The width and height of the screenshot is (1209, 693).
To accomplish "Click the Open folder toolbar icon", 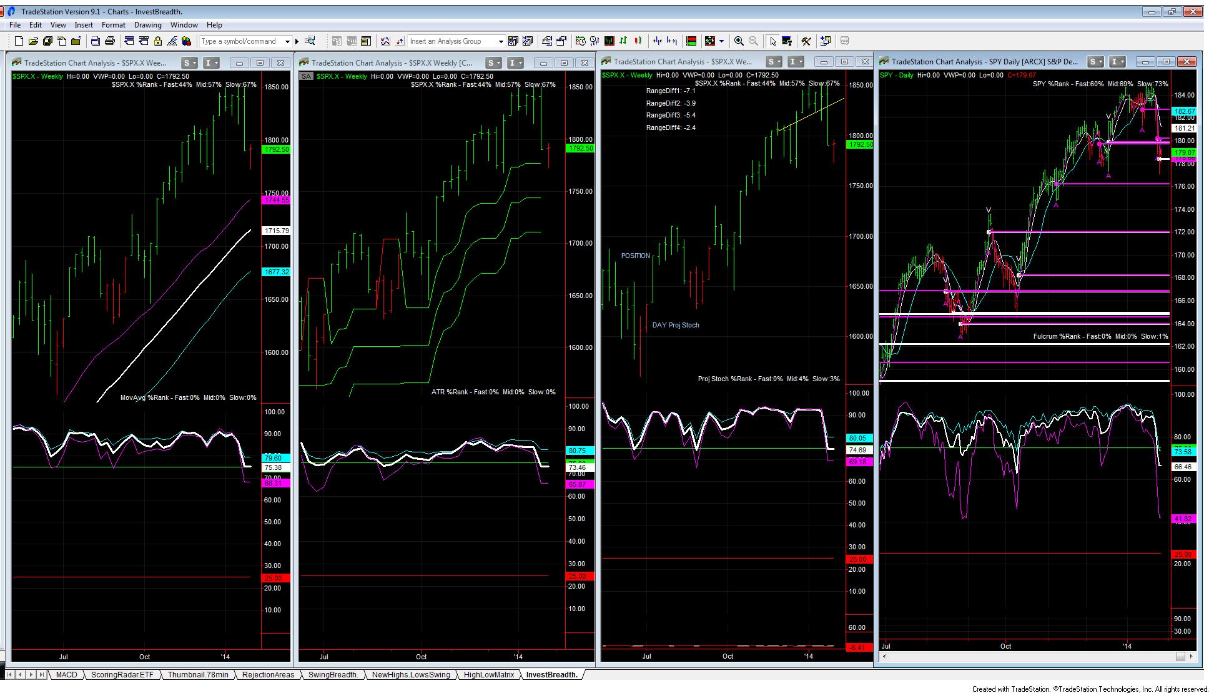I will pyautogui.click(x=33, y=41).
